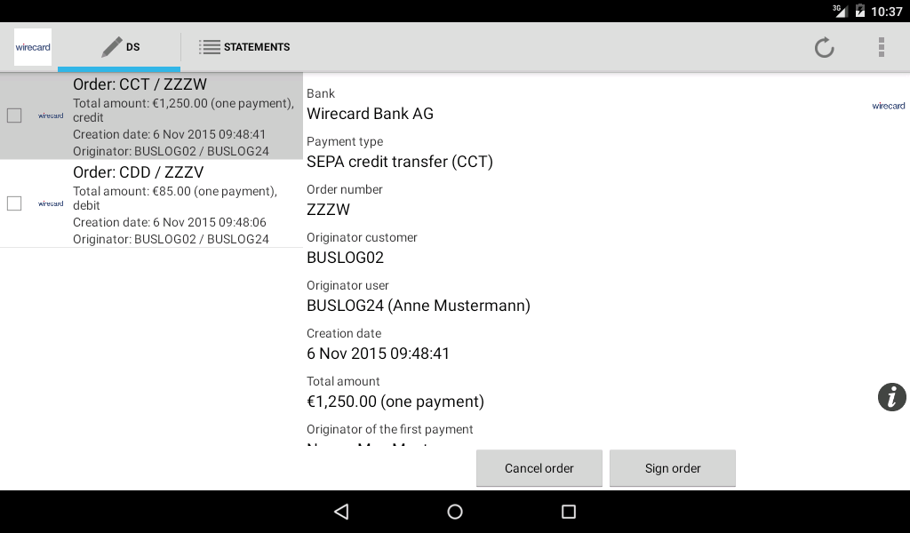Select the €1,250.00 total amount in the details pane

tap(395, 402)
